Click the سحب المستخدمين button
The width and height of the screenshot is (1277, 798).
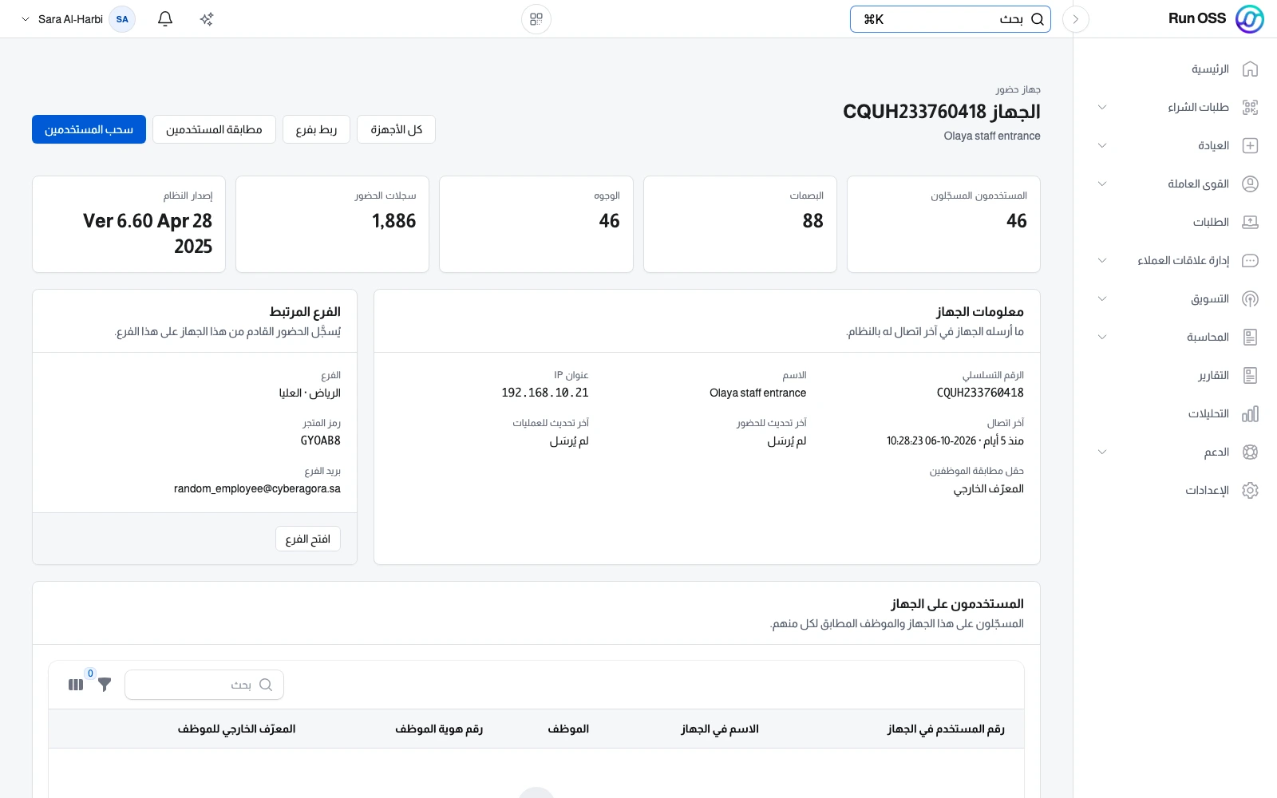tap(89, 129)
